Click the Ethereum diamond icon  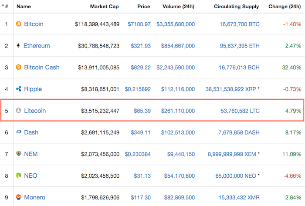tap(18, 46)
